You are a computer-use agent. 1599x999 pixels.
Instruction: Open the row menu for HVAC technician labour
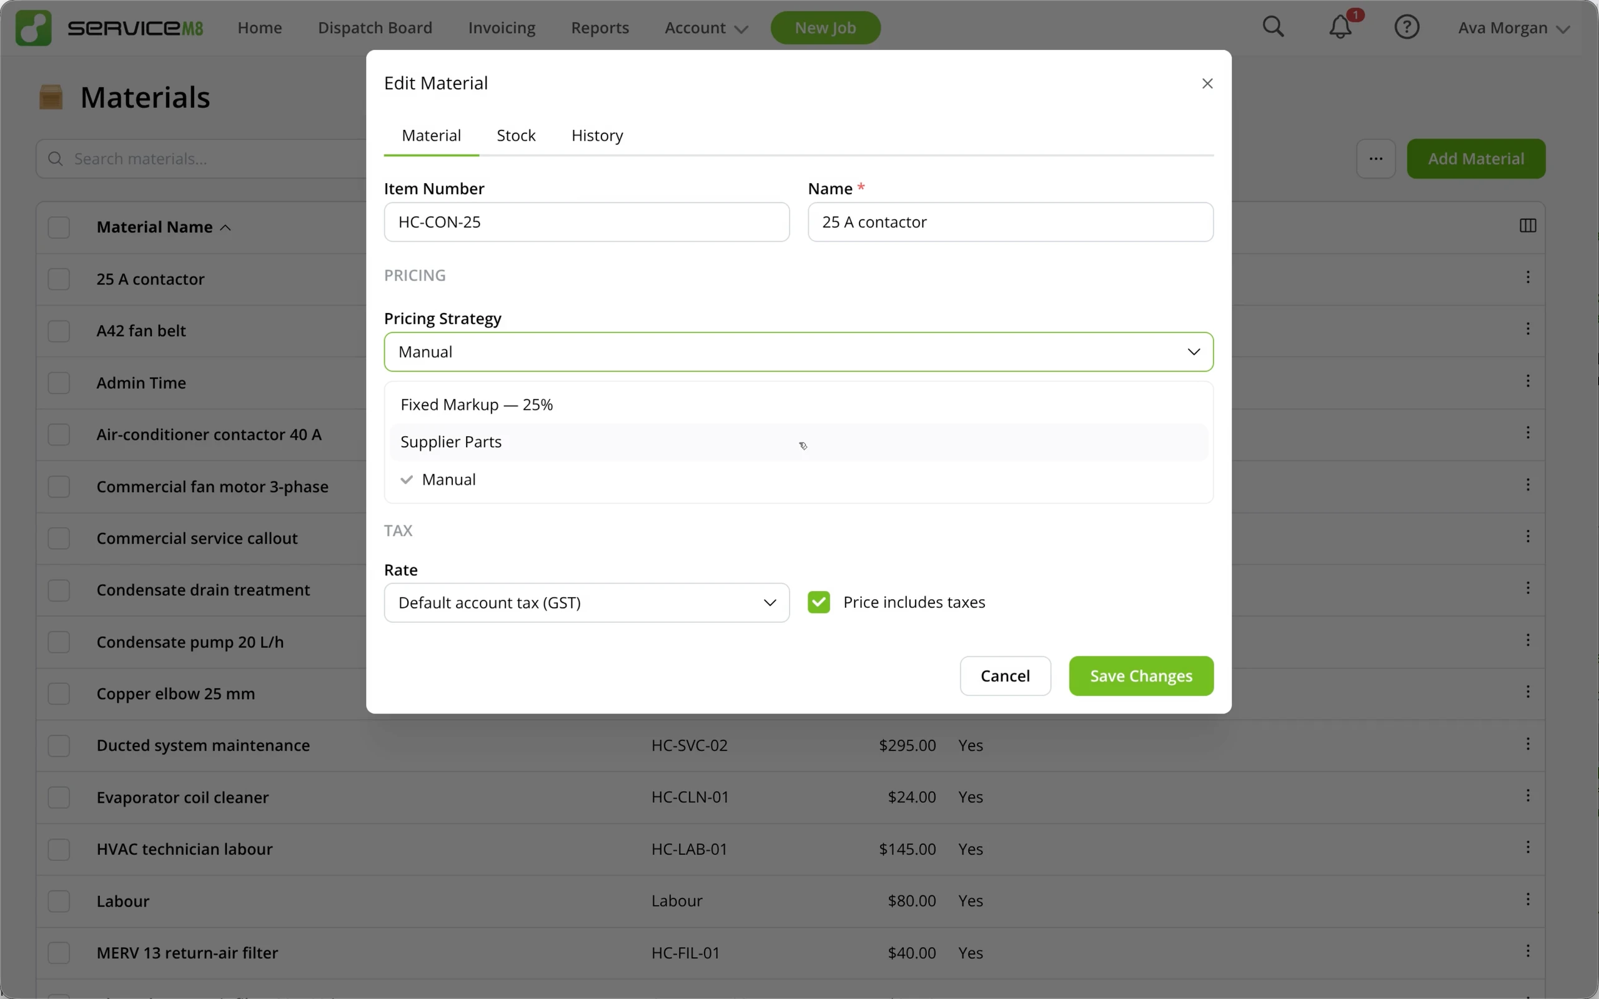tap(1528, 848)
